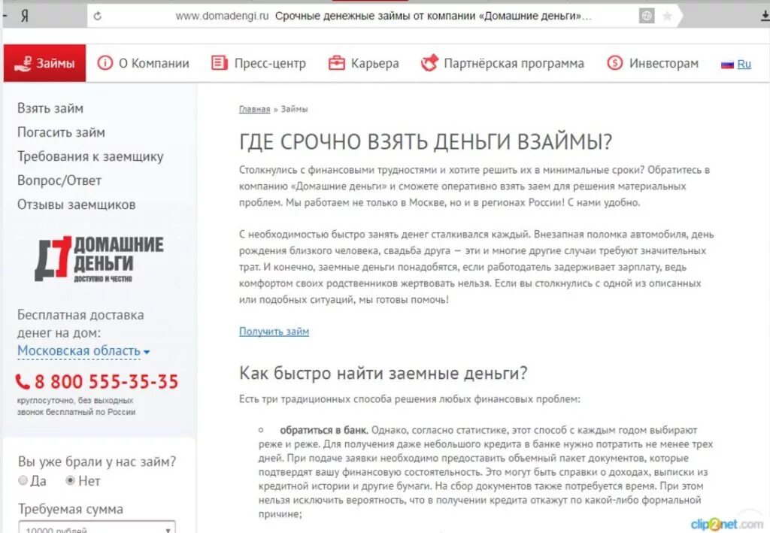This screenshot has height=533, width=770.
Task: Open the Требуемая сумма dropdown
Action: click(97, 527)
